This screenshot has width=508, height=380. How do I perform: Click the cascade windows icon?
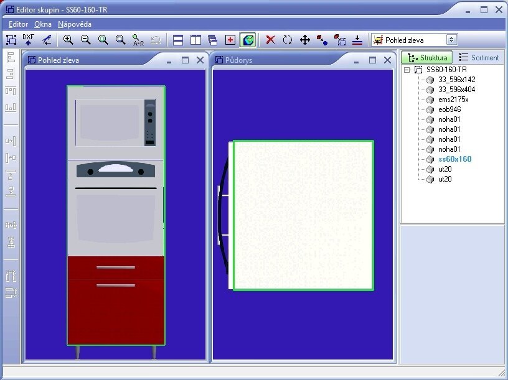[x=213, y=40]
